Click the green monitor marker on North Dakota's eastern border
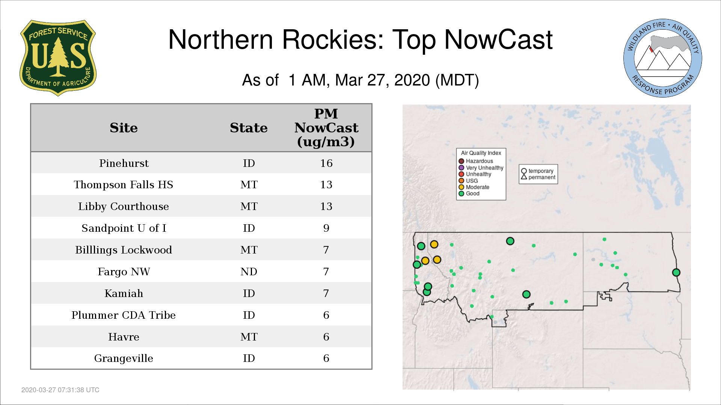Viewport: 721px width, 405px height. point(676,273)
